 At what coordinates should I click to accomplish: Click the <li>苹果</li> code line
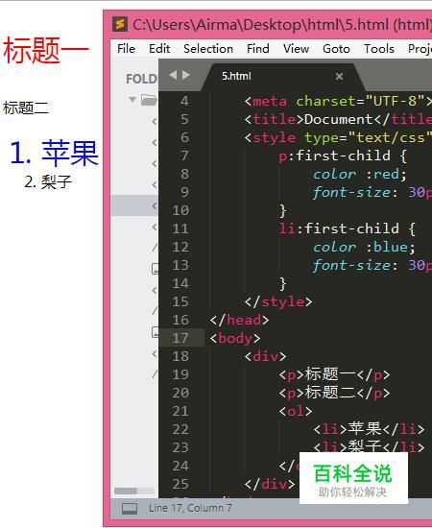(369, 429)
